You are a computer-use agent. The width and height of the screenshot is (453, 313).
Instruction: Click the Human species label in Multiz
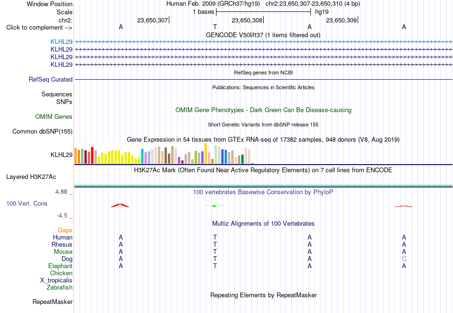click(62, 238)
